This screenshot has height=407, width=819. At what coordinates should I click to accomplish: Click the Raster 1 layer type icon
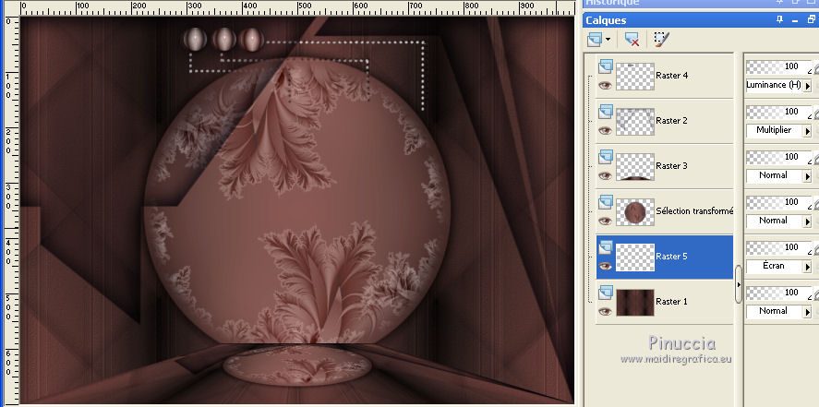[x=606, y=292]
